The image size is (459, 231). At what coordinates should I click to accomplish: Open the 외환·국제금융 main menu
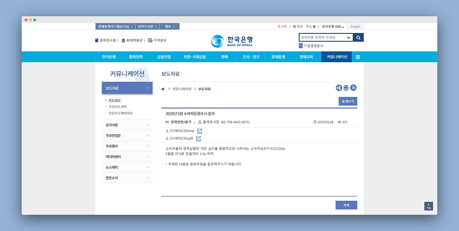coord(195,57)
